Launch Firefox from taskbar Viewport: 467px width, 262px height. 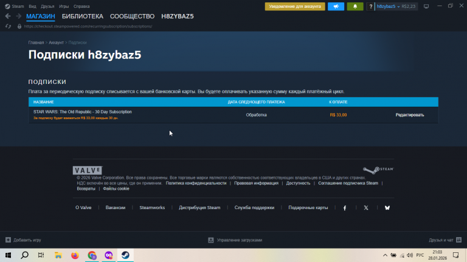75,255
